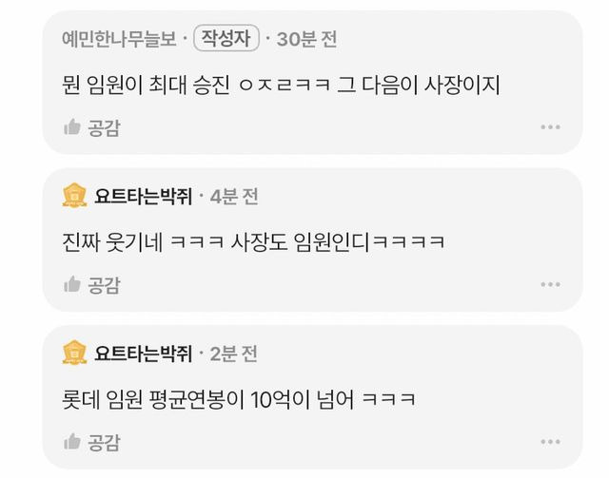Click thumbs-up icon on 예민한나무늘보's comment
This screenshot has height=478, width=609.
coord(72,127)
